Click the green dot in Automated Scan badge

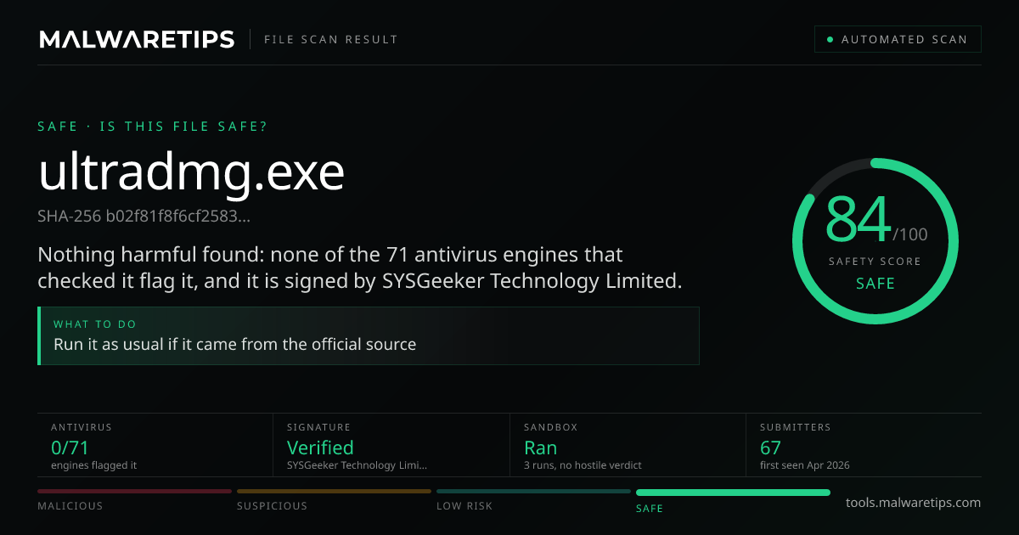[830, 39]
